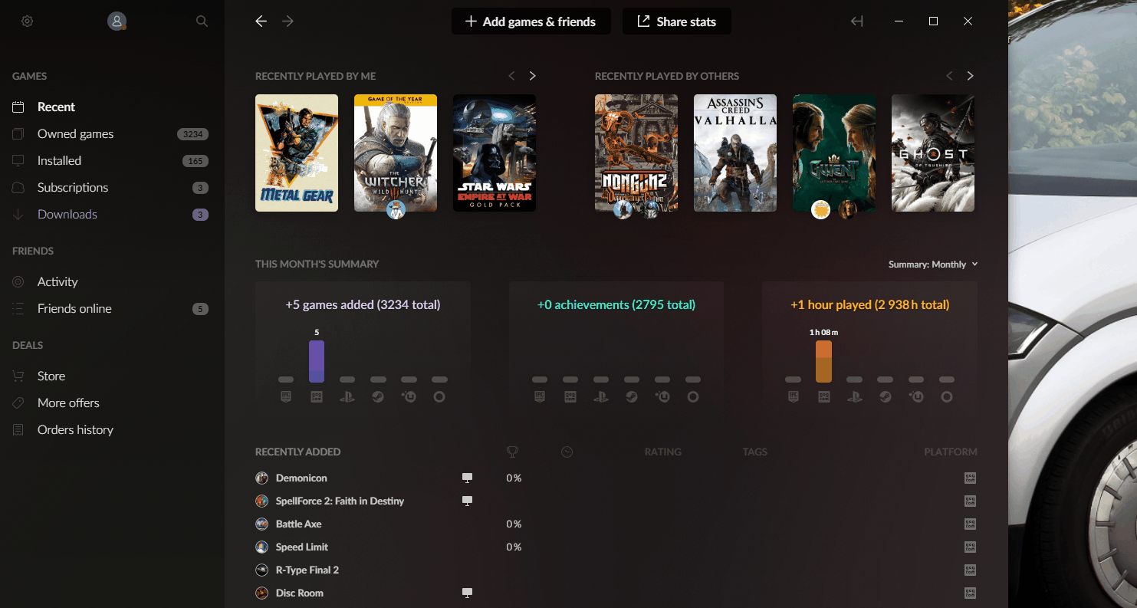This screenshot has width=1137, height=608.
Task: Click Add games & friends button
Action: 531,21
